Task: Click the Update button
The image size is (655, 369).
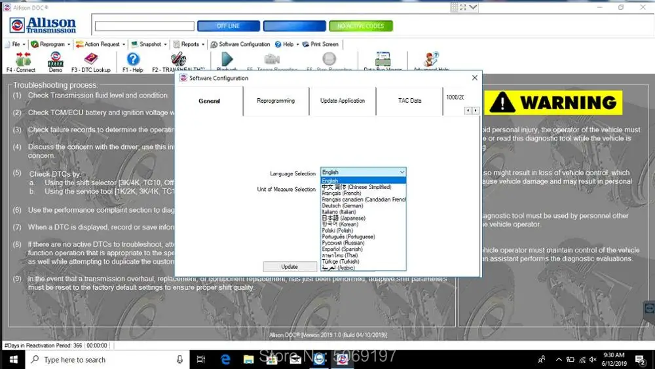Action: coord(290,266)
